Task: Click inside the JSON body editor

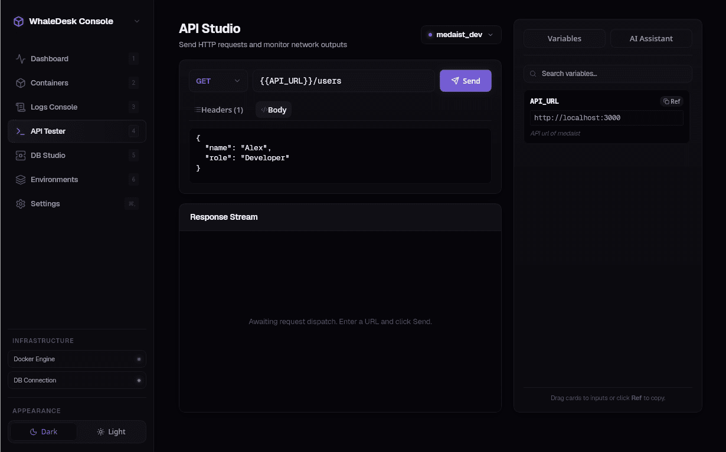Action: [340, 156]
